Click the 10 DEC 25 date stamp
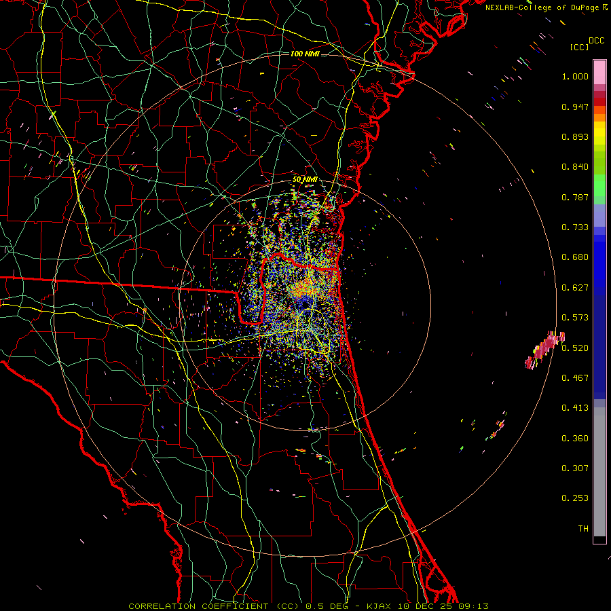Screen dimensions: 611x611 coord(425,606)
